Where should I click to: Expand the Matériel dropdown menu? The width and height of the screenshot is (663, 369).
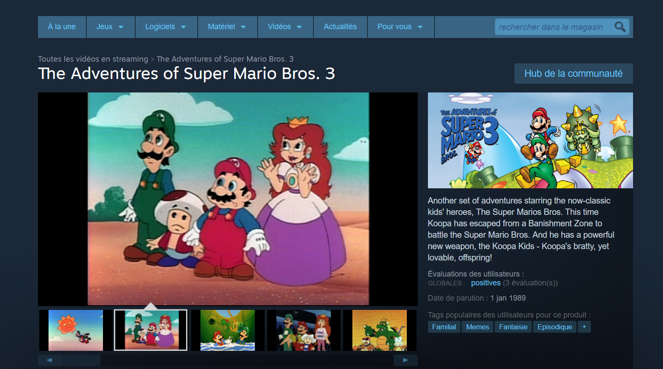pyautogui.click(x=227, y=27)
